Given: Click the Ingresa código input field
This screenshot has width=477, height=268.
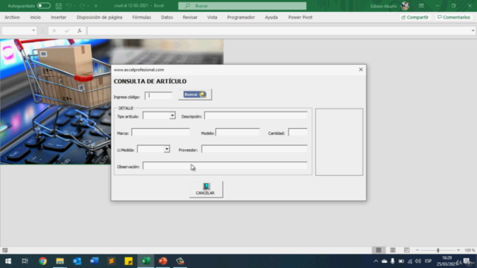Looking at the screenshot, I should pyautogui.click(x=159, y=96).
